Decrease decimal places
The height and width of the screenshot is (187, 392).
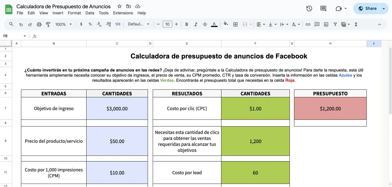[100, 24]
